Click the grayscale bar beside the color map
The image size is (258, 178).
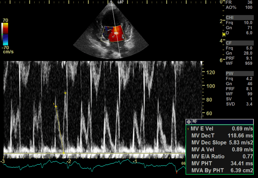tap(2, 34)
